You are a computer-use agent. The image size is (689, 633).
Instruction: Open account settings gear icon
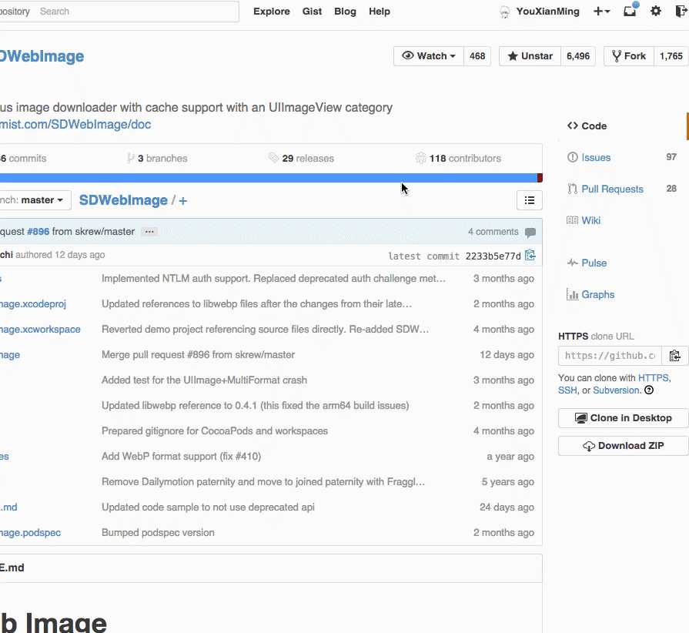pyautogui.click(x=656, y=11)
